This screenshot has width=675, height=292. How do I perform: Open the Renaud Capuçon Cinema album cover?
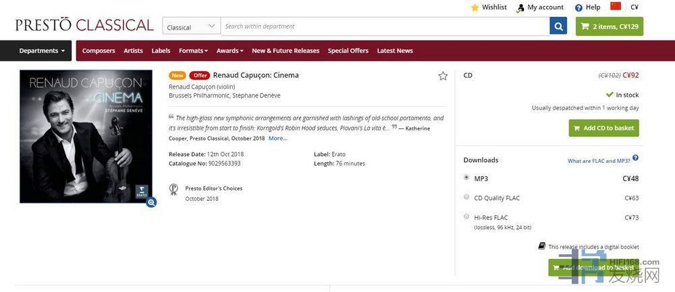[x=86, y=135]
